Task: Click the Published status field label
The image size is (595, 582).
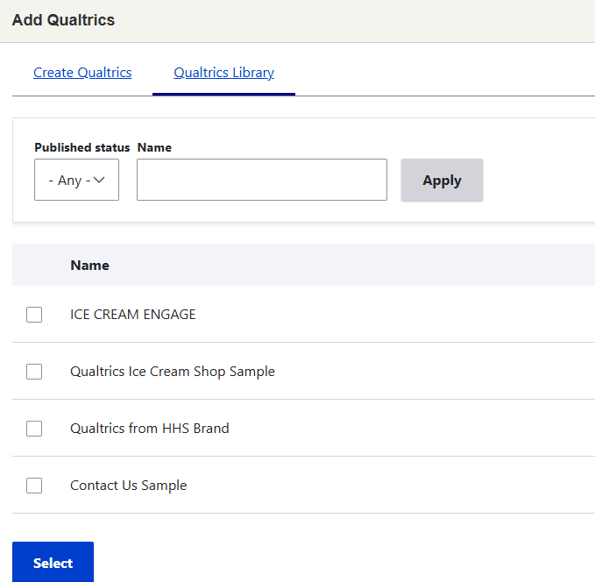Action: coord(81,147)
